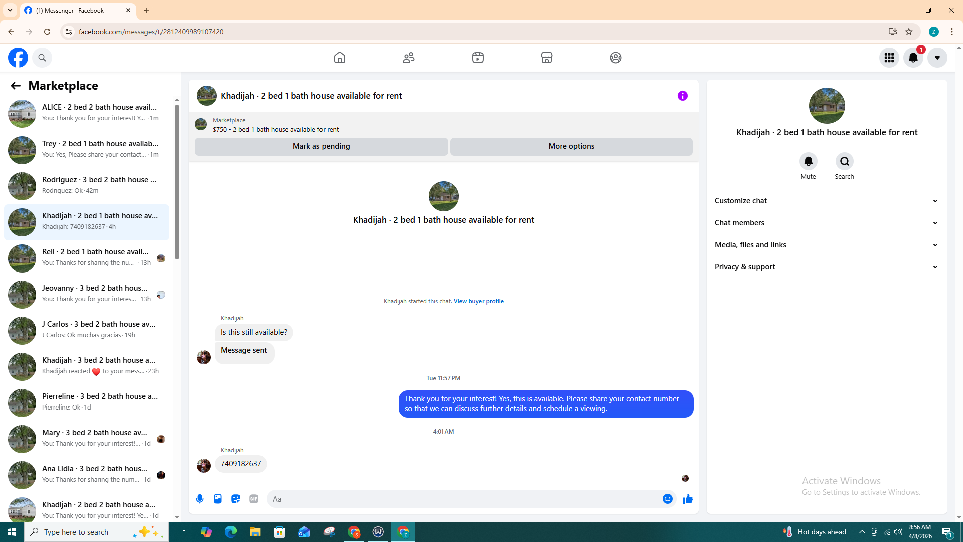
Task: Click the voice clip microphone icon
Action: (x=200, y=499)
